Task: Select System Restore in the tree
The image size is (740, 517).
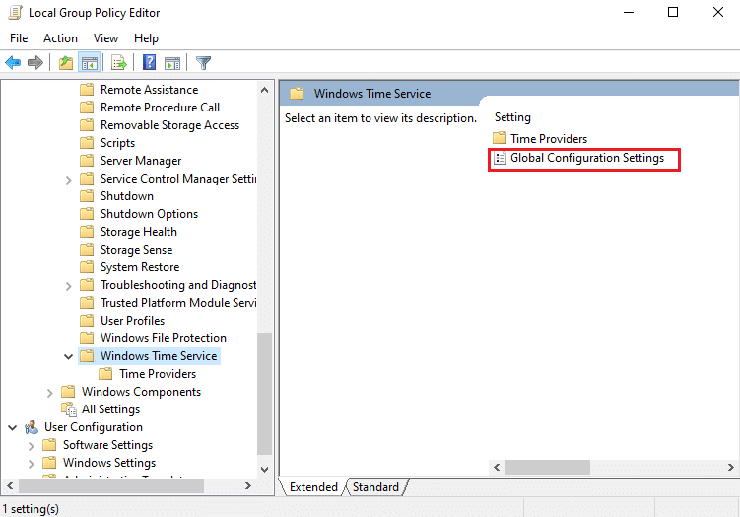Action: pyautogui.click(x=139, y=267)
